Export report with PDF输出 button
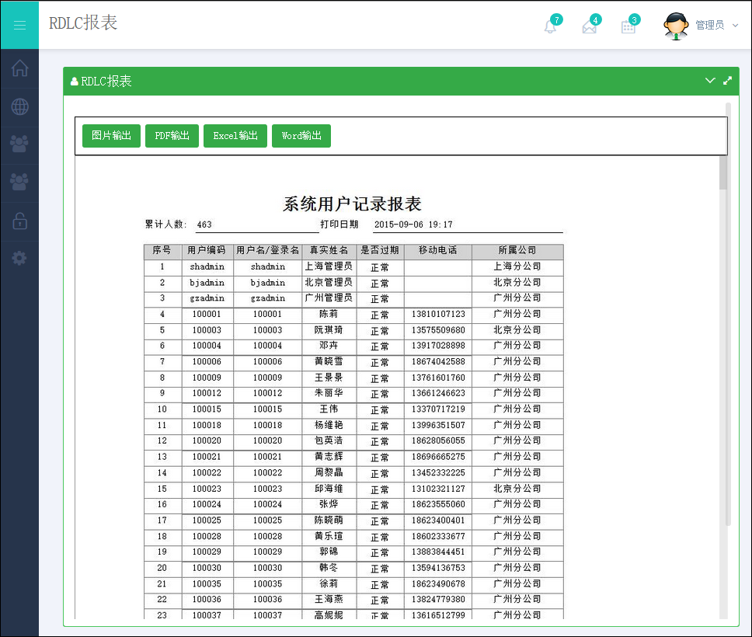The image size is (752, 637). (172, 136)
